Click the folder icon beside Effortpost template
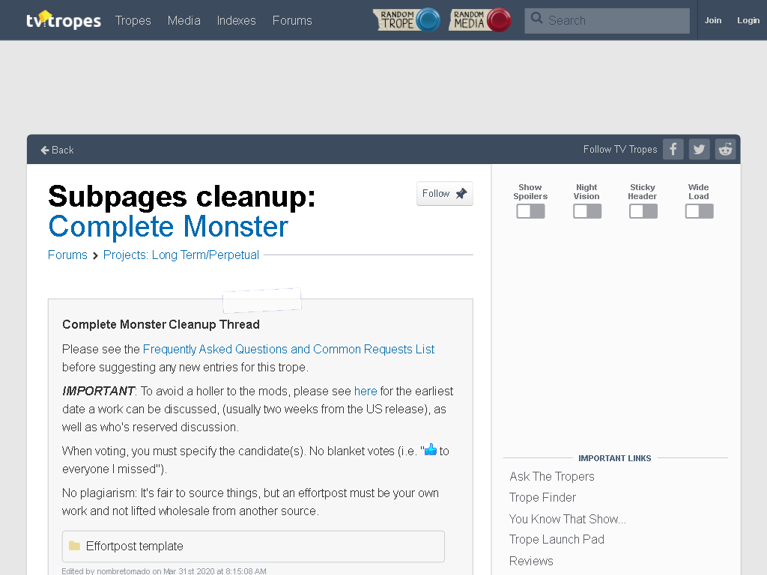 (74, 546)
